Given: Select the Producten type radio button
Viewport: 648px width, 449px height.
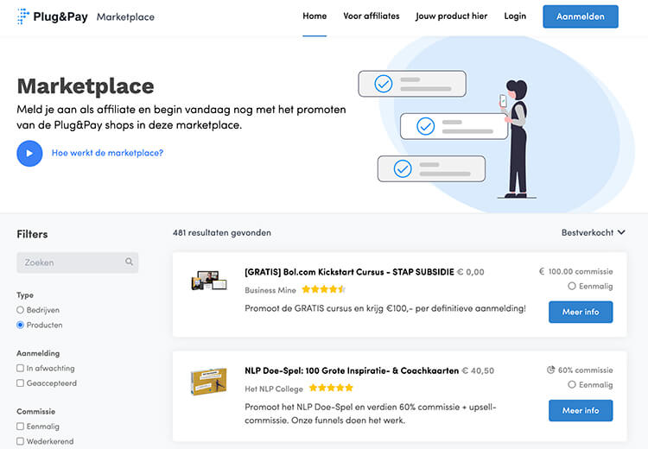Looking at the screenshot, I should (21, 326).
